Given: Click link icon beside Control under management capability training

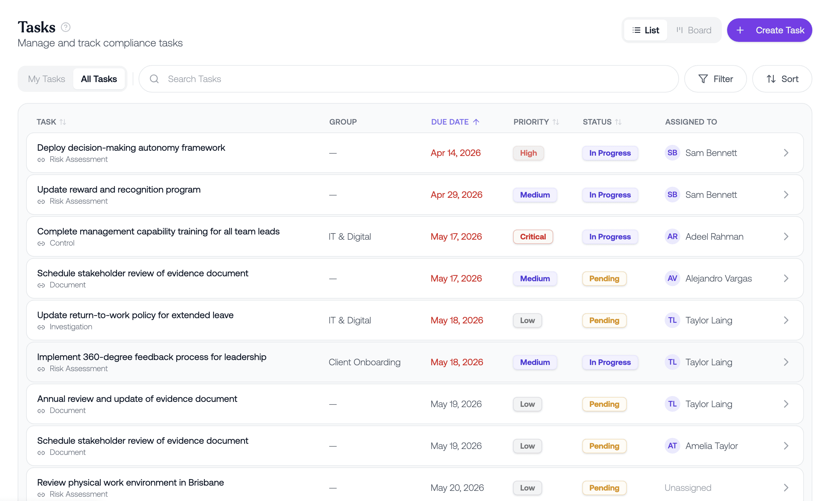Looking at the screenshot, I should (x=41, y=243).
